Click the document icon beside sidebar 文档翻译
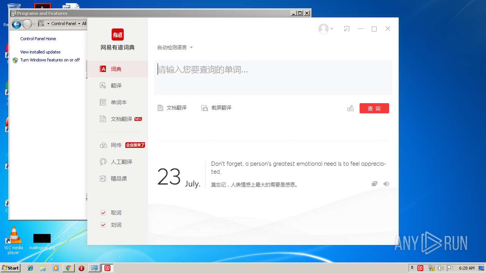 (x=103, y=119)
